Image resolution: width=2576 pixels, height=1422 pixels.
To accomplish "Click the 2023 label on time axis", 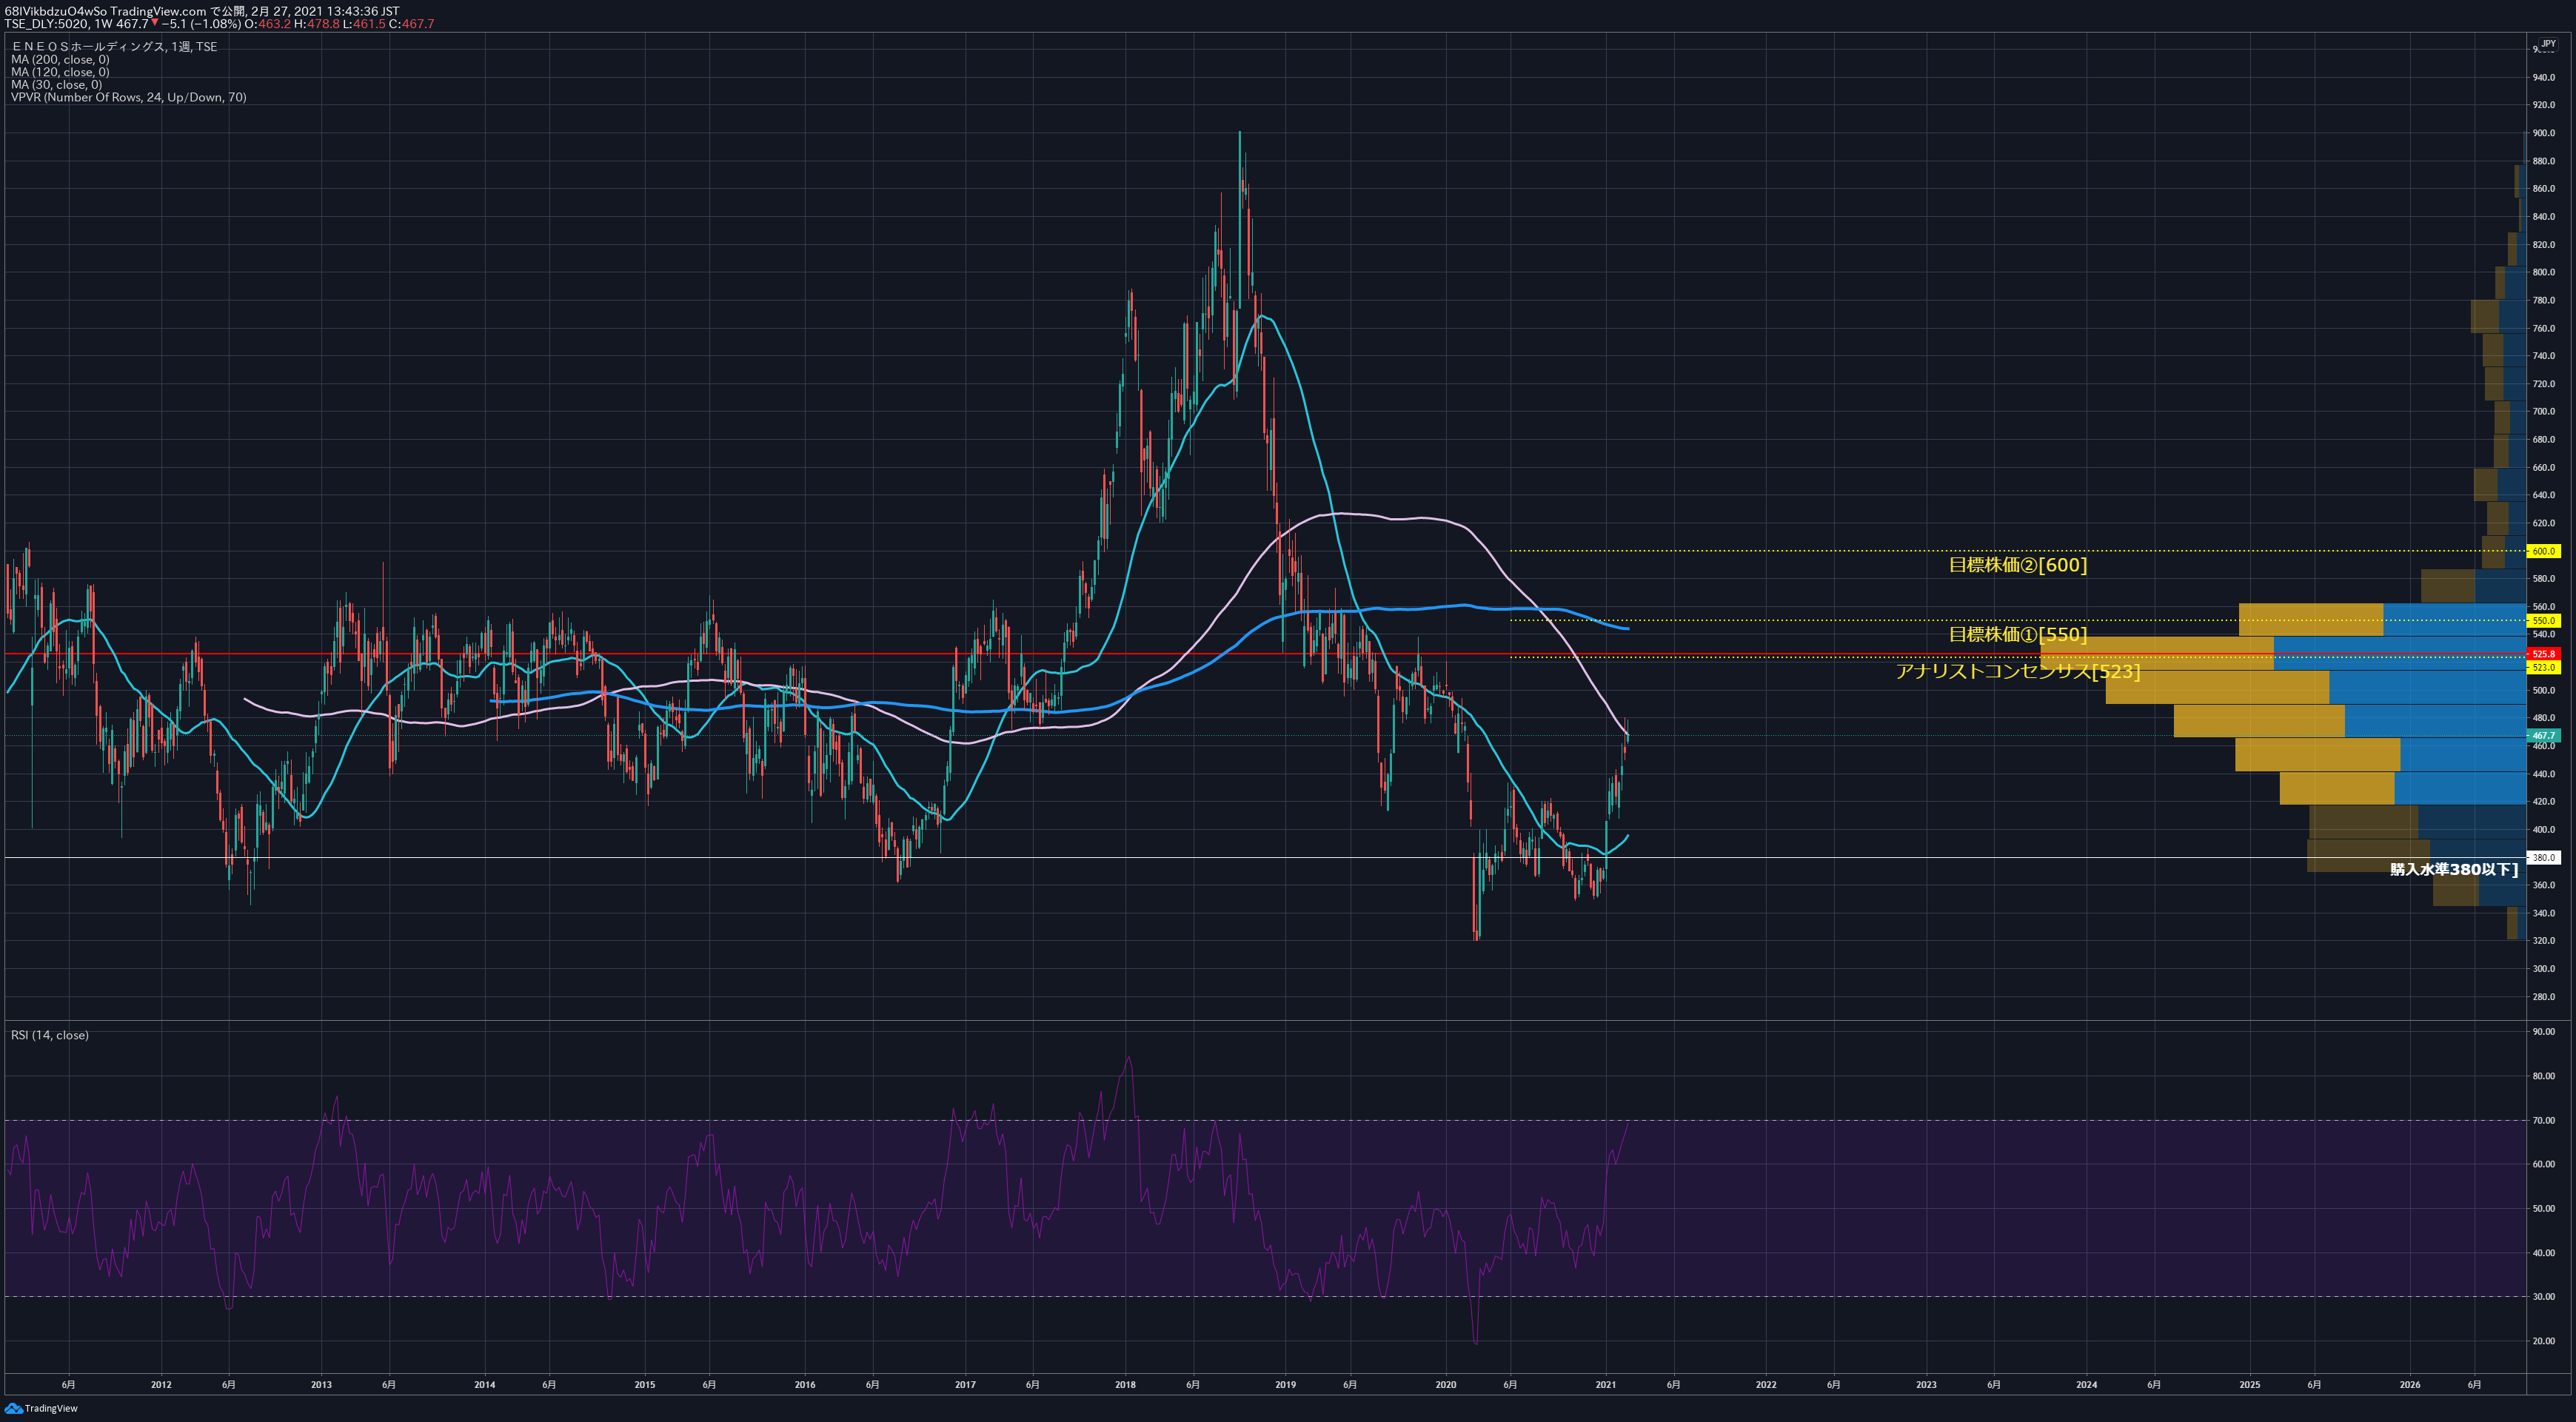I will tap(1926, 1385).
